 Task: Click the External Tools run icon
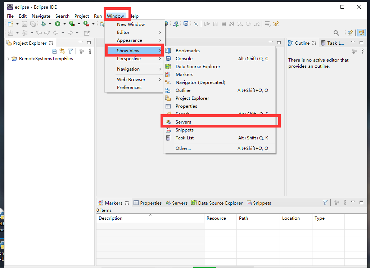(86, 24)
